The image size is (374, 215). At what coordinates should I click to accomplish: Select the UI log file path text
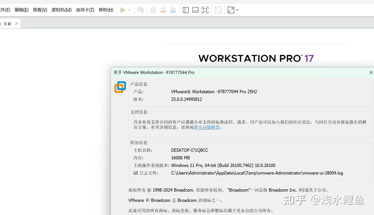point(257,173)
